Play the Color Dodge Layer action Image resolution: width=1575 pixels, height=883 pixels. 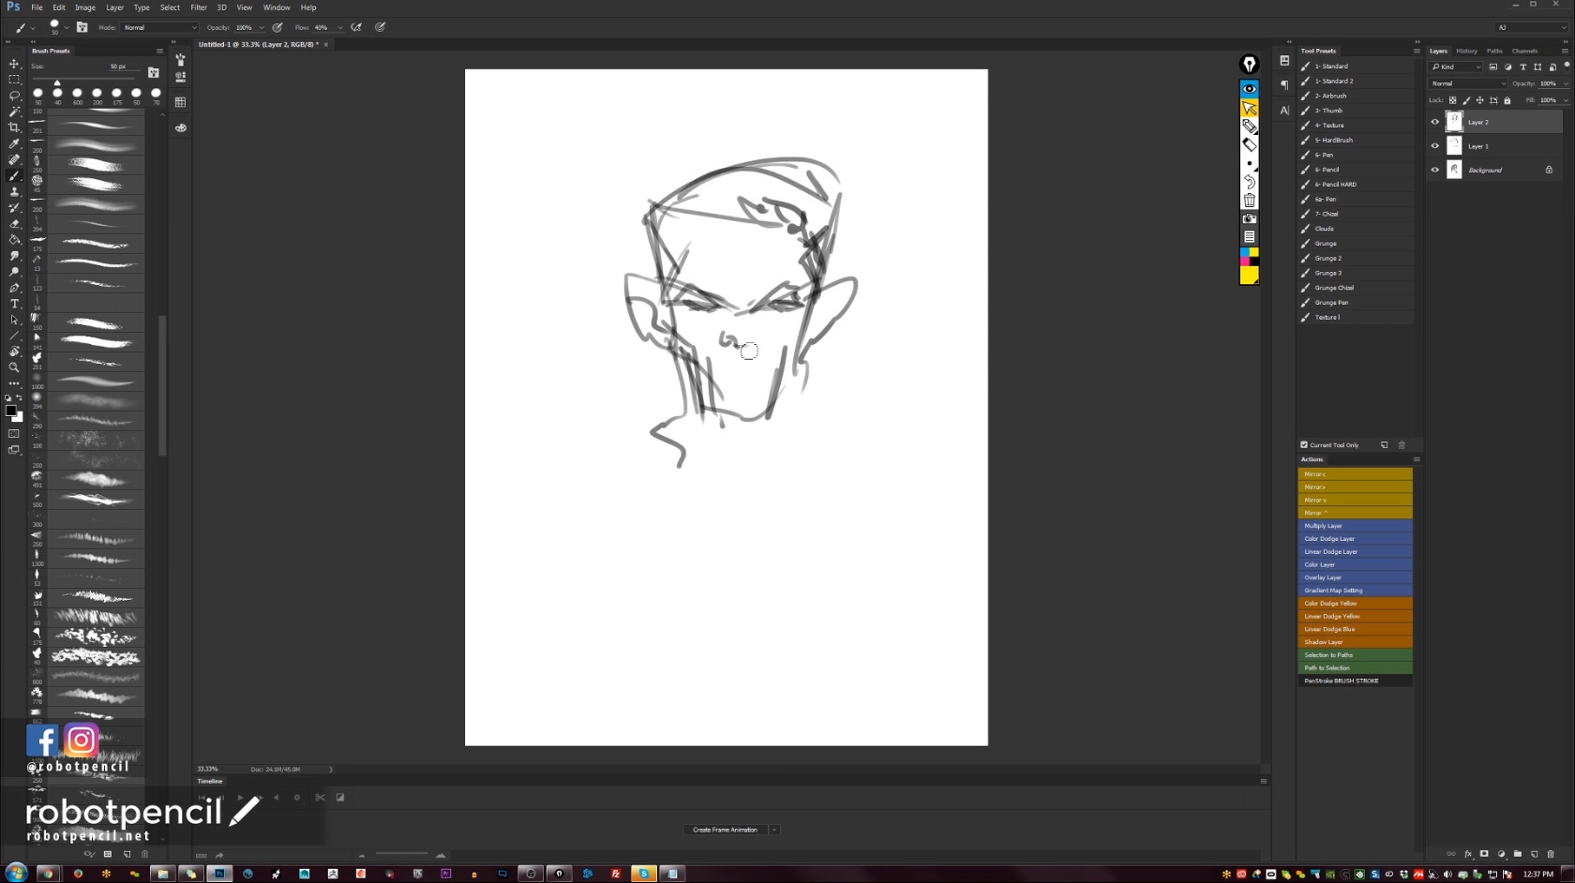click(x=1355, y=539)
